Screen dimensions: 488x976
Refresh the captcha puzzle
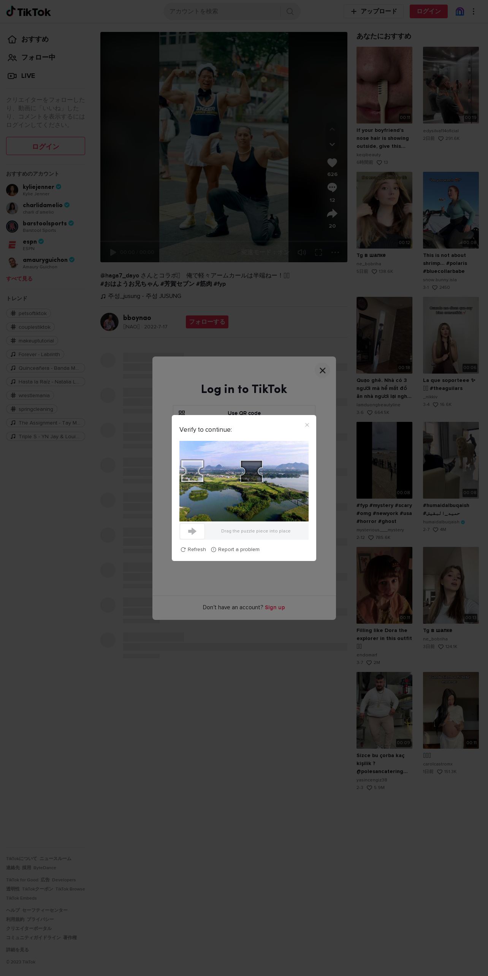[193, 550]
